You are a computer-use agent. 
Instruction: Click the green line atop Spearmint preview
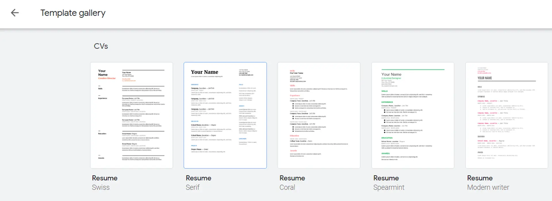click(413, 69)
